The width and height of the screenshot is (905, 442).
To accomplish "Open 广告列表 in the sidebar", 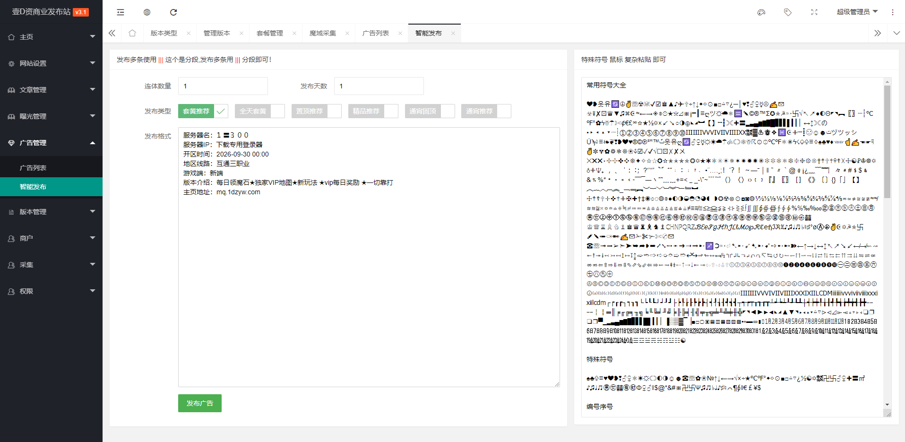I will coord(51,168).
